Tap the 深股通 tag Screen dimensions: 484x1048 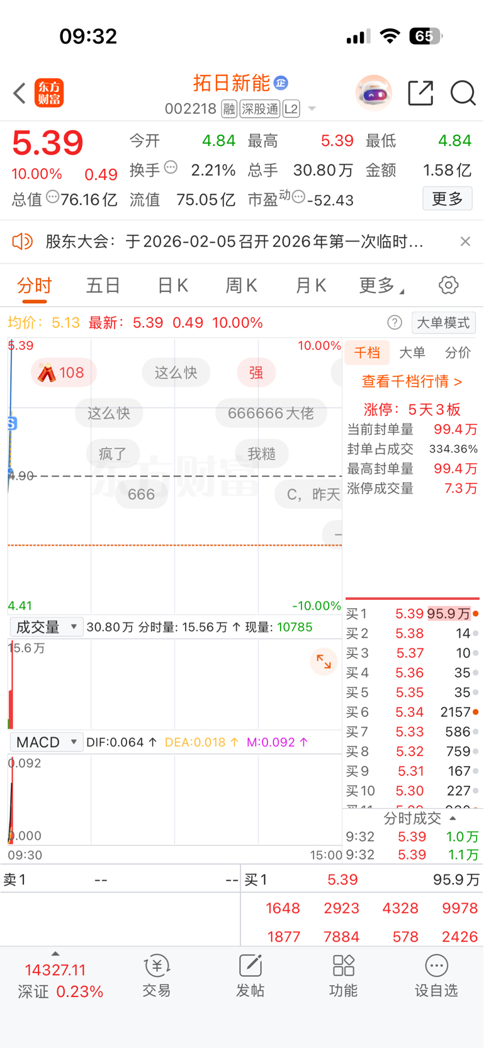point(259,109)
